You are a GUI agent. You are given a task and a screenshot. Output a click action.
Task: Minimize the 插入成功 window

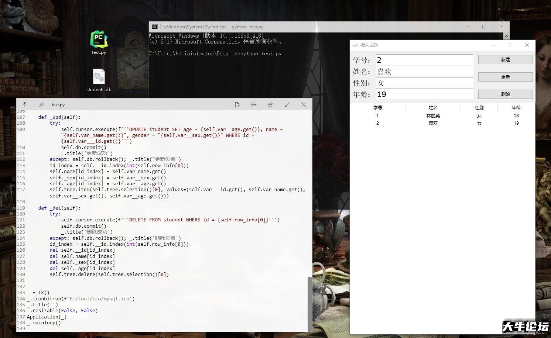493,45
